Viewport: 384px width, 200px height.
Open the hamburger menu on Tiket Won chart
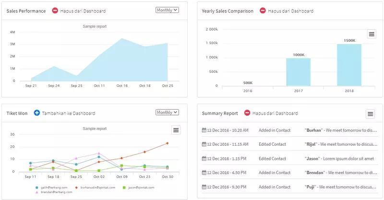tap(176, 130)
